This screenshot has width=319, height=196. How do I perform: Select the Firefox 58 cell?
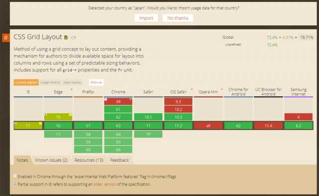(88, 134)
